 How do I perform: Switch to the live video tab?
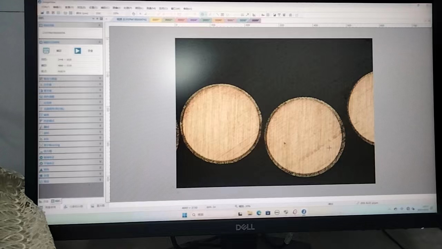[131, 20]
